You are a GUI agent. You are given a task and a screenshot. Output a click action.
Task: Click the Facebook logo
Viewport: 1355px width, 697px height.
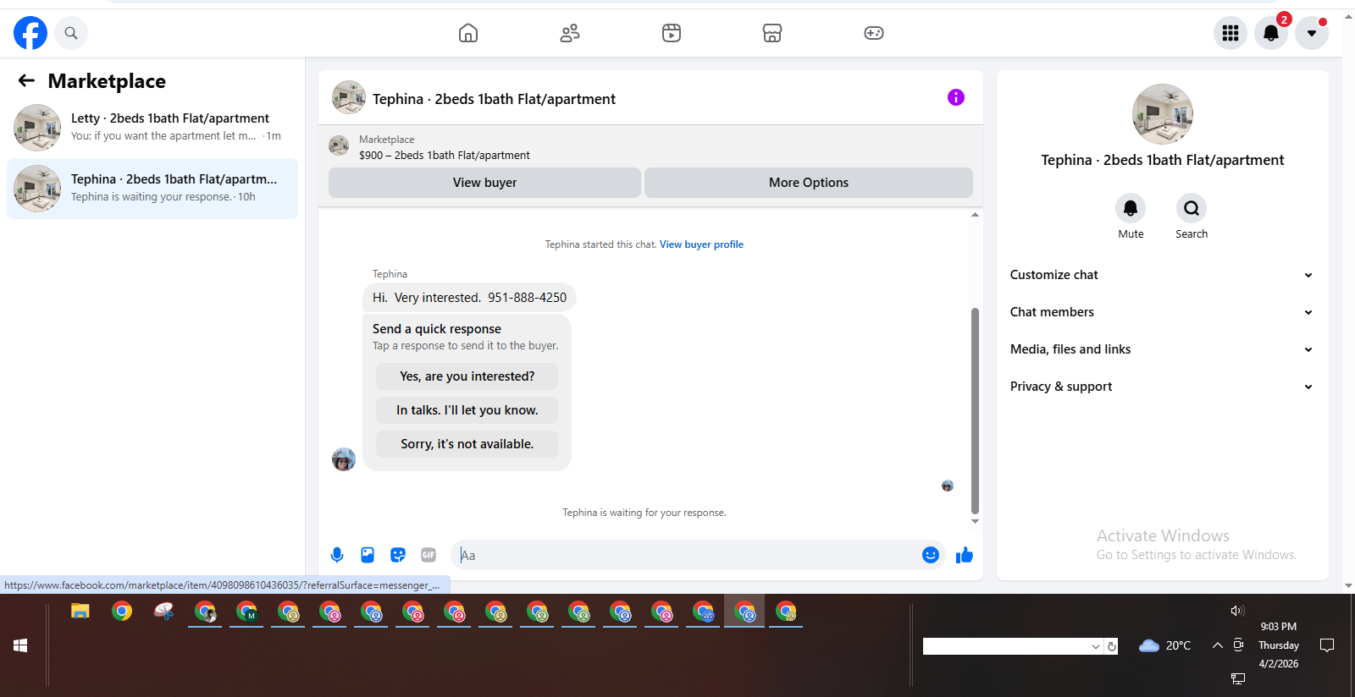pyautogui.click(x=30, y=33)
